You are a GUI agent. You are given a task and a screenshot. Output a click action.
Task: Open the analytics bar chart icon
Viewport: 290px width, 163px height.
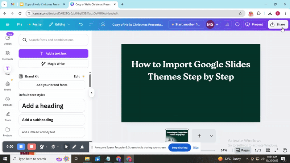227,25
